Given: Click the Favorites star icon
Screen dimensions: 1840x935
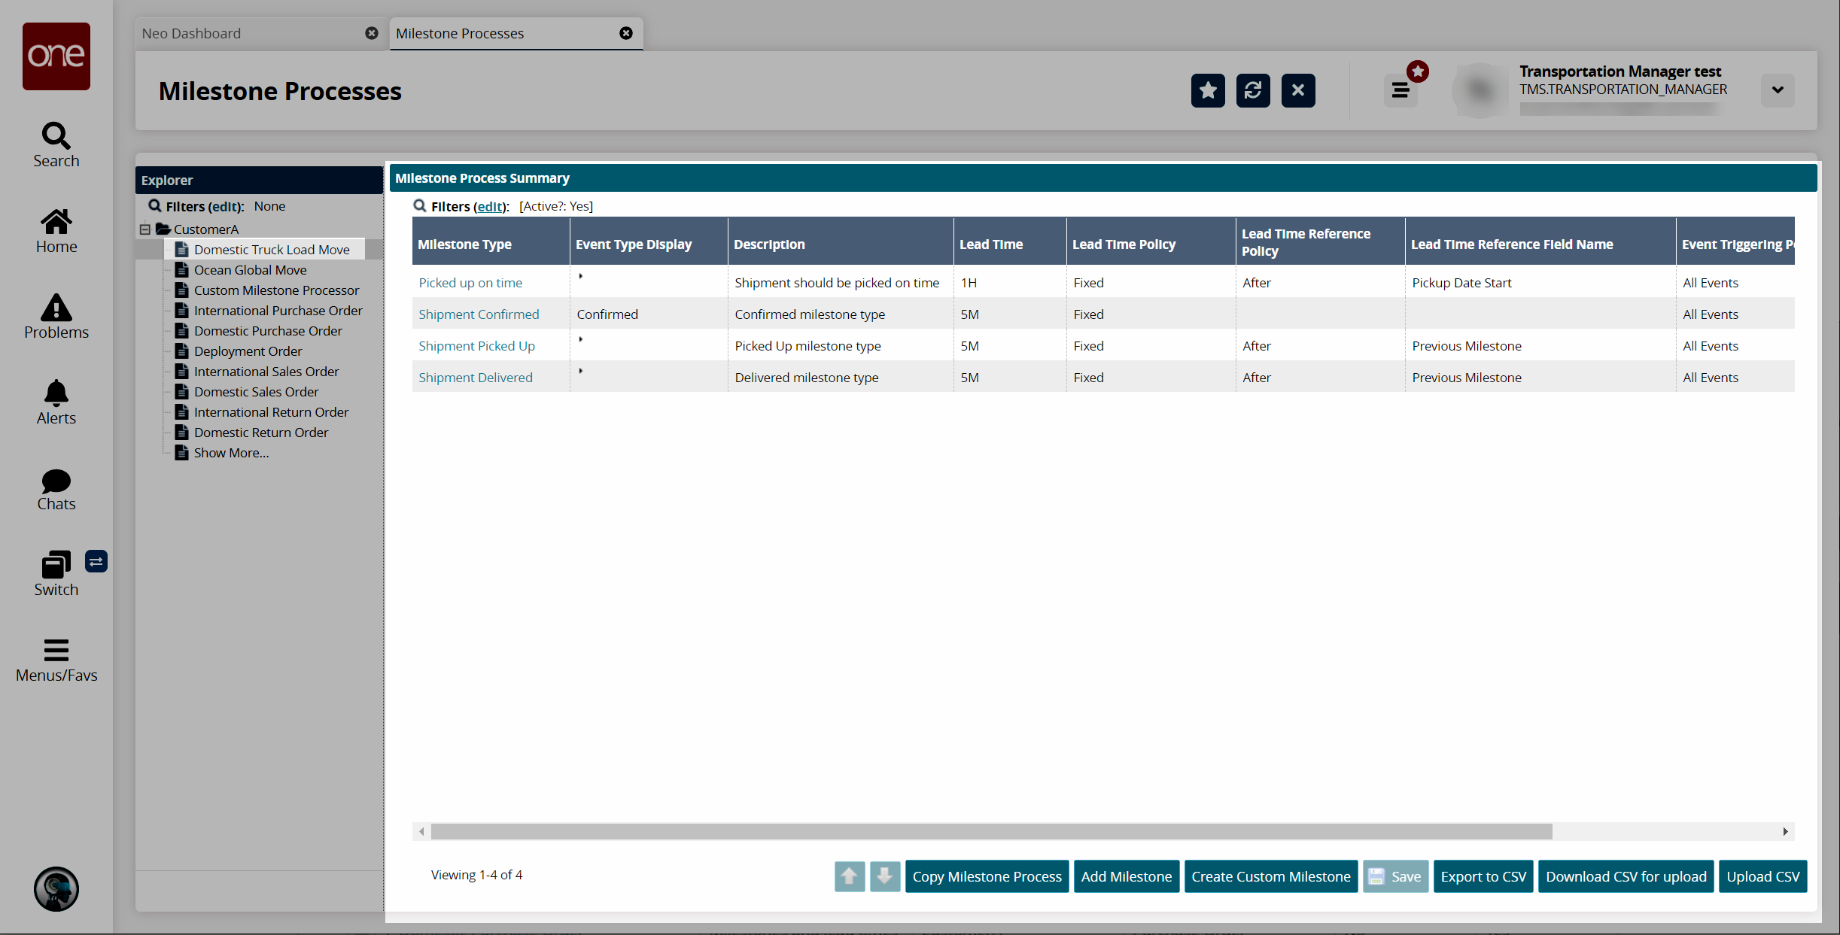Looking at the screenshot, I should [x=1207, y=90].
